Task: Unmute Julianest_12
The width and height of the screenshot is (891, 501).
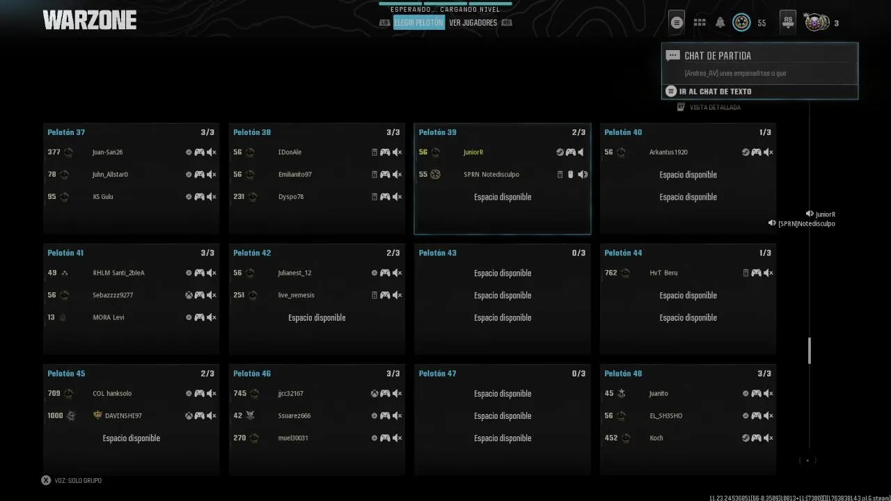Action: pos(397,273)
